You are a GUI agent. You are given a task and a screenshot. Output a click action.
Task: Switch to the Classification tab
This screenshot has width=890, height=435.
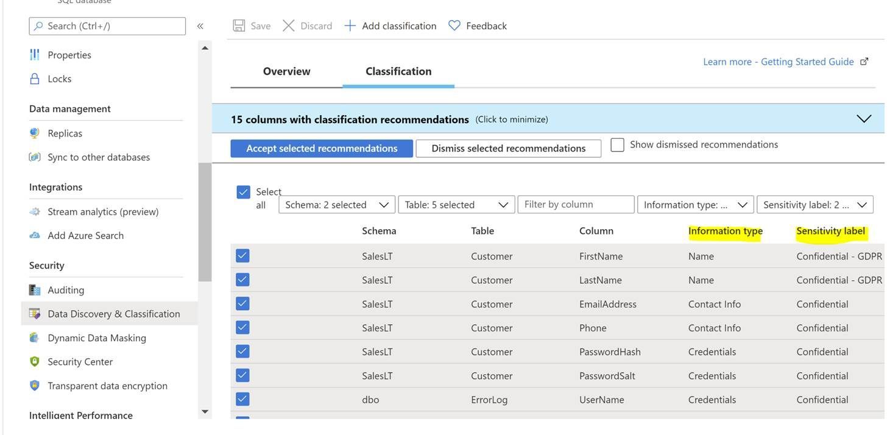click(x=398, y=71)
